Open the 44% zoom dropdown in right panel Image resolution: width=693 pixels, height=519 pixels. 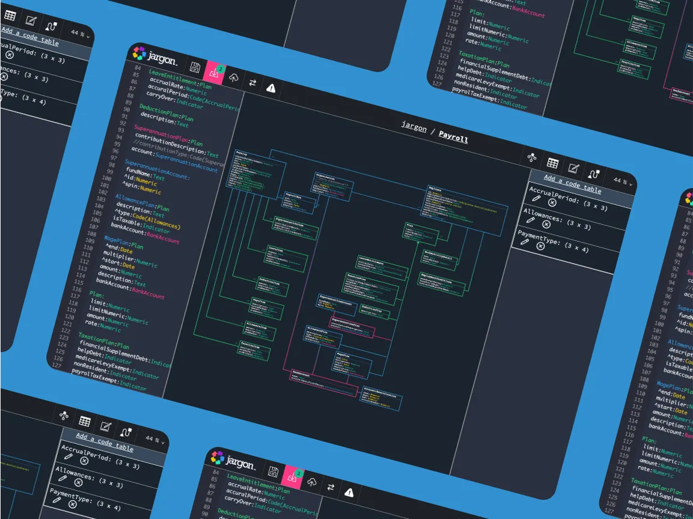[x=621, y=181]
